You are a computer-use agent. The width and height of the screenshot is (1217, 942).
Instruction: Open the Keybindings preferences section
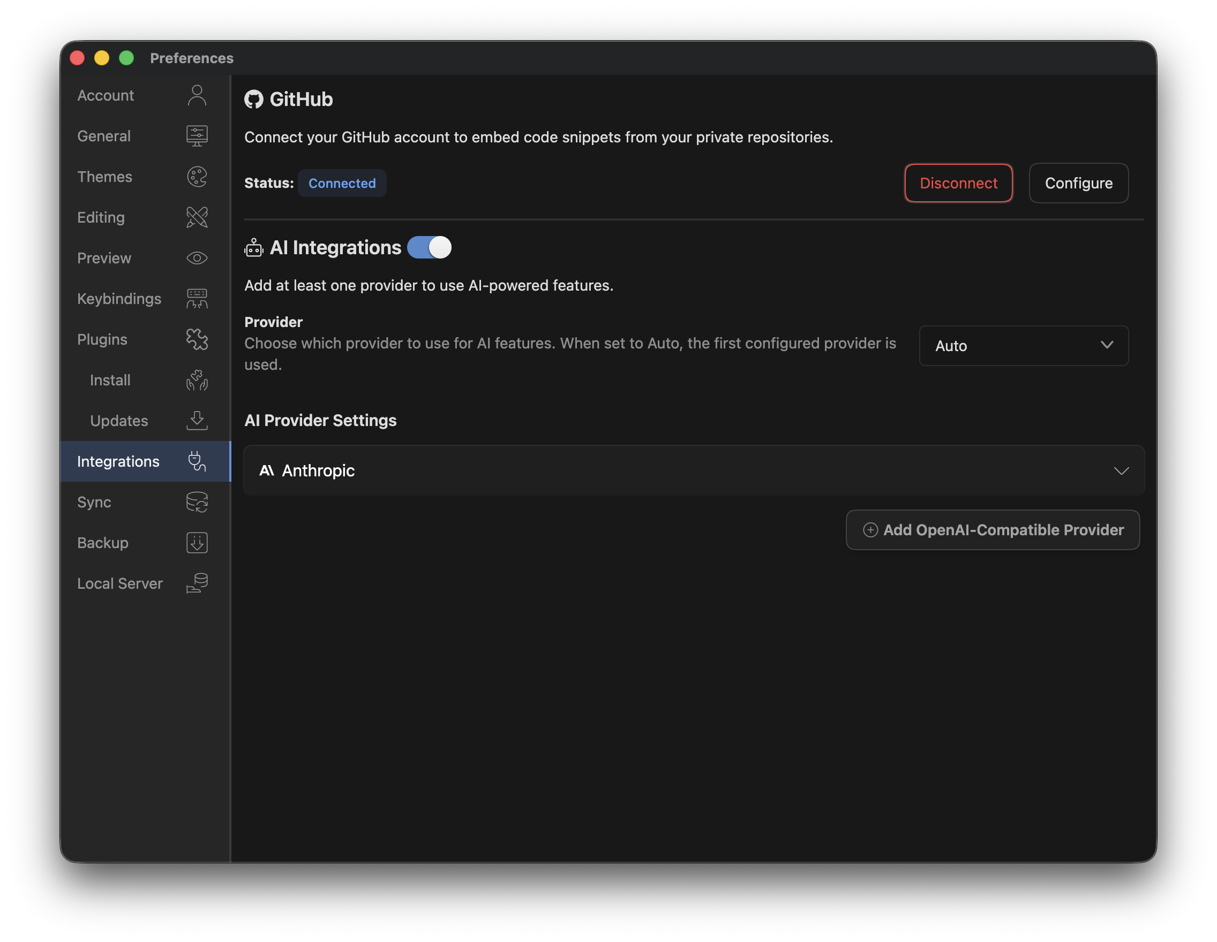pos(145,299)
